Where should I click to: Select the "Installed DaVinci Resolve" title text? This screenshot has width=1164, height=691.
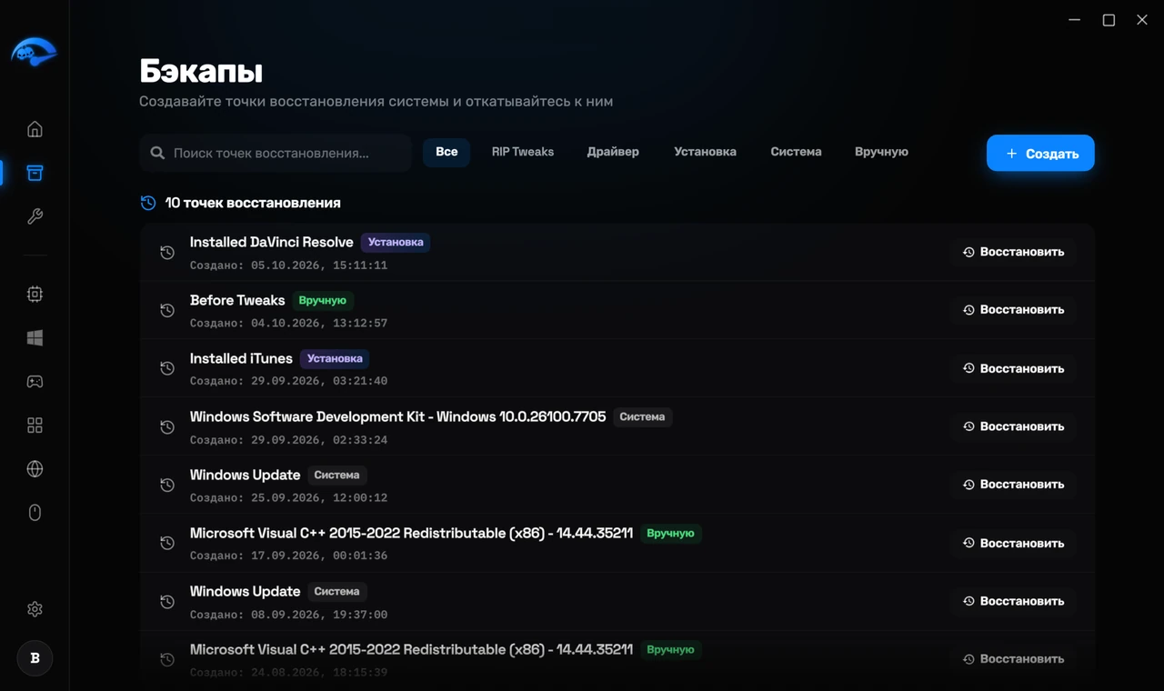tap(271, 242)
